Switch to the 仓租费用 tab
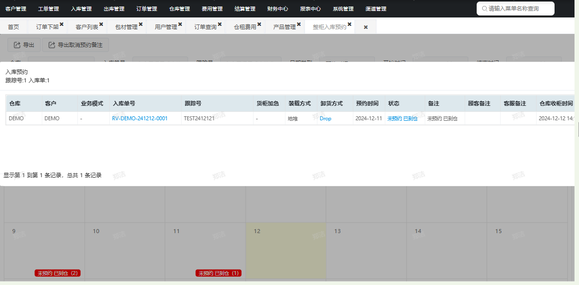Viewport: 579px width, 285px height. tap(245, 27)
